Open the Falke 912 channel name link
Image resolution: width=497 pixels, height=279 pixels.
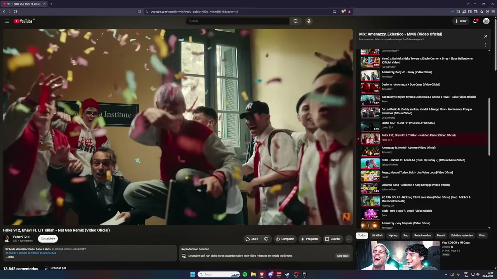[20, 237]
